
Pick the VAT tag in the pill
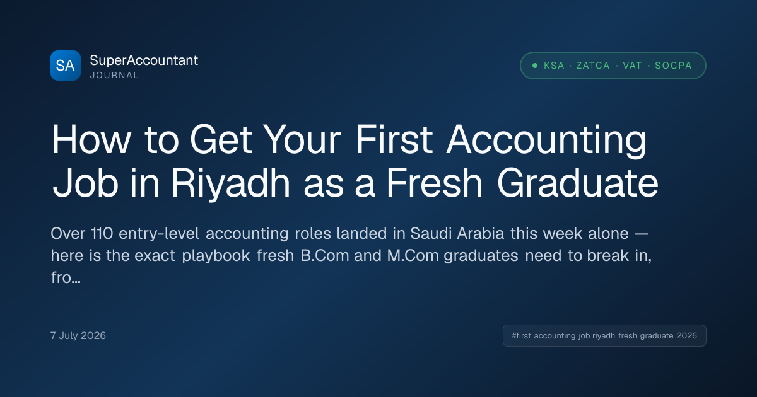(633, 66)
